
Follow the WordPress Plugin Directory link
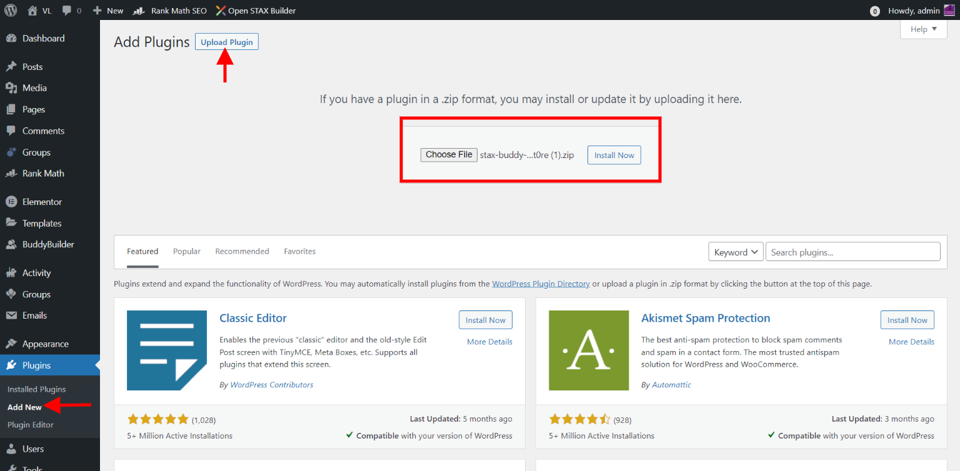[x=541, y=284]
